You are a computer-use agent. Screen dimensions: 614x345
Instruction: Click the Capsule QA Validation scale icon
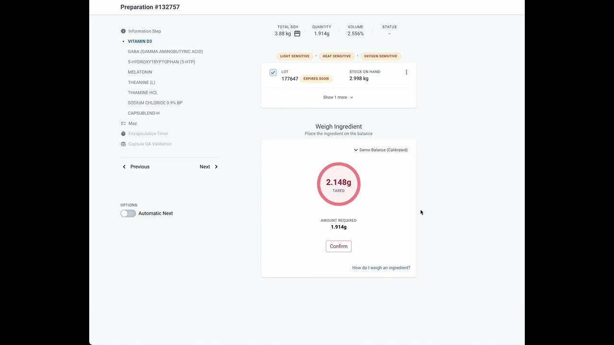pos(123,144)
